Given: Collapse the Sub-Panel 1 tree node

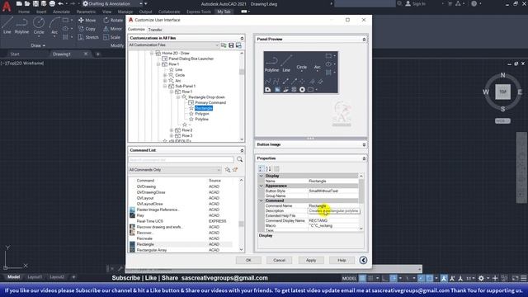Looking at the screenshot, I should (x=165, y=86).
